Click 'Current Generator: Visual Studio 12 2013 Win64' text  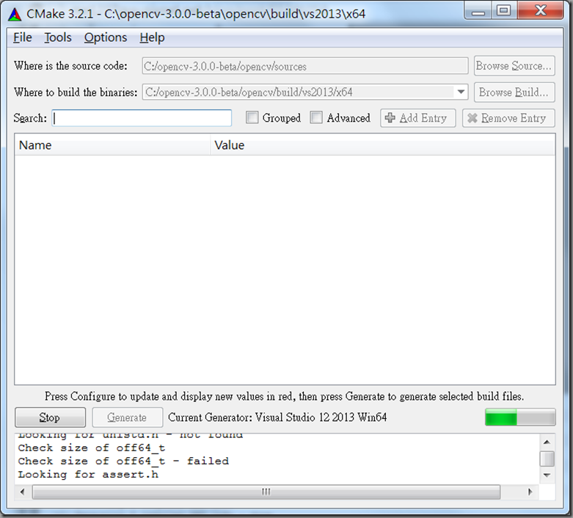coord(277,417)
